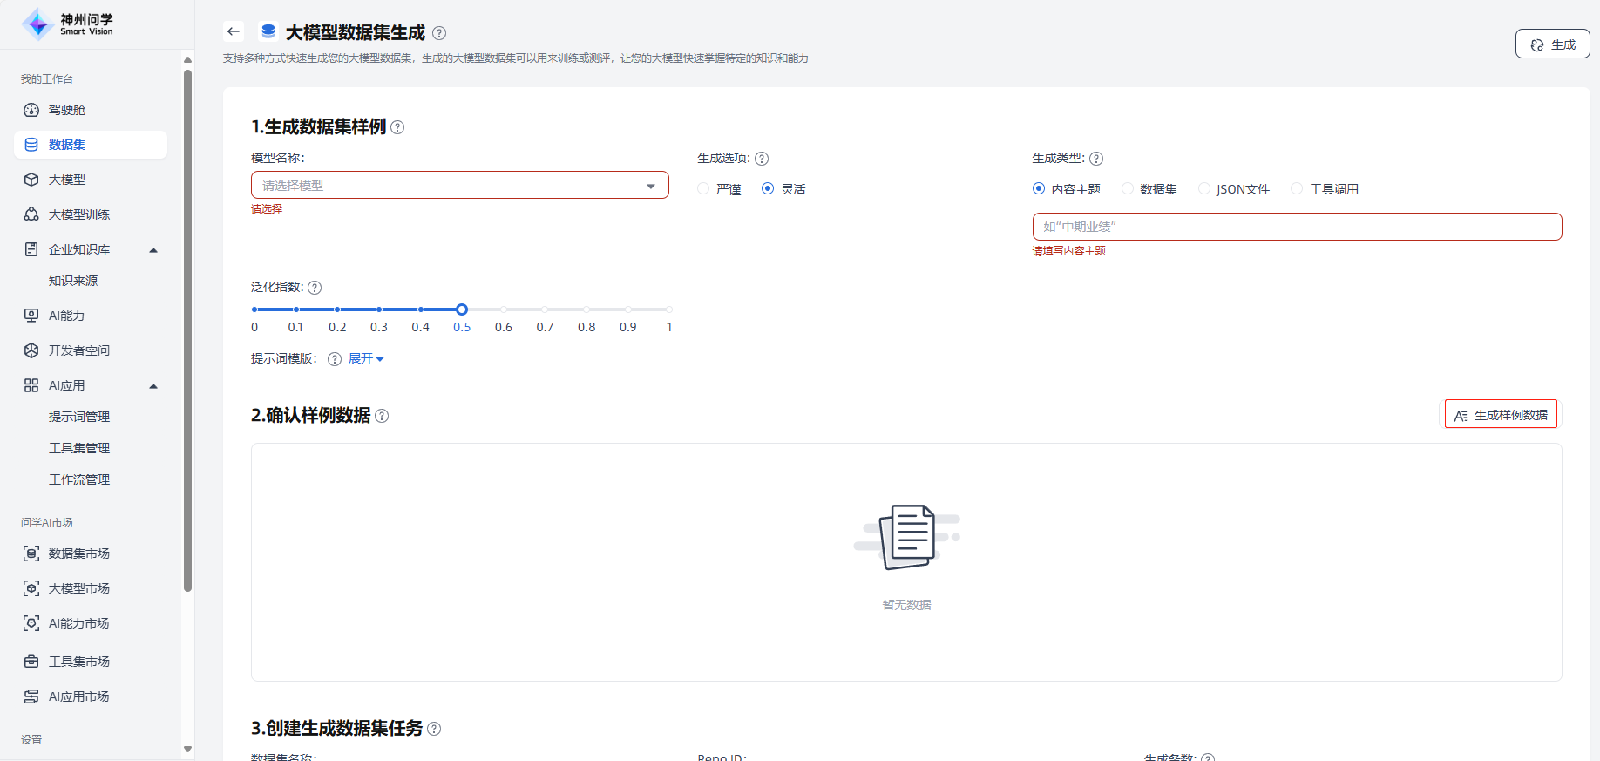Image resolution: width=1600 pixels, height=761 pixels.
Task: Click help icon next to 生成选项 label
Action: 762,159
